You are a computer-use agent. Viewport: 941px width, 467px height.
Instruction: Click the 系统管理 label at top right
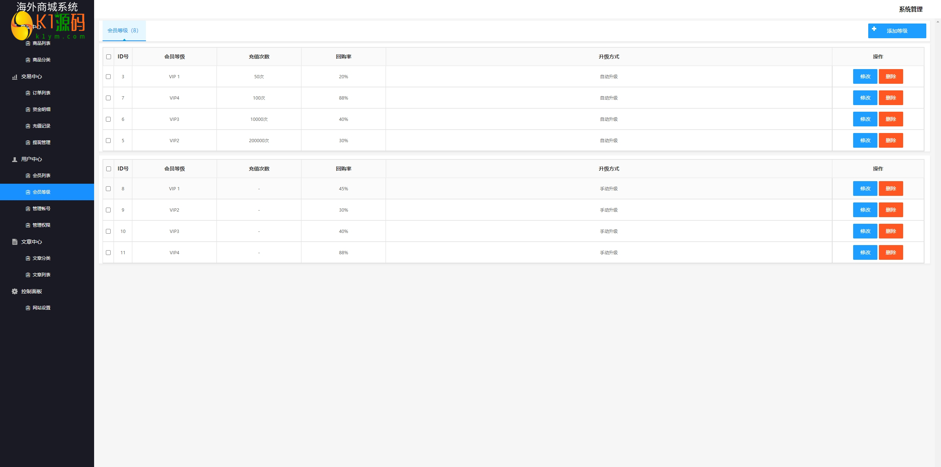[x=910, y=10]
